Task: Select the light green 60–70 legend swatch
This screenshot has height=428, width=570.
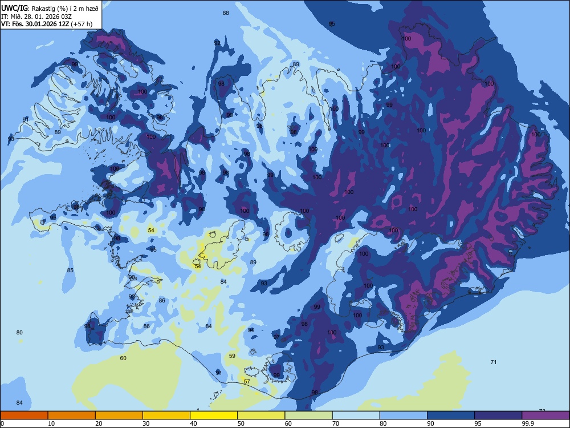Action: point(308,415)
